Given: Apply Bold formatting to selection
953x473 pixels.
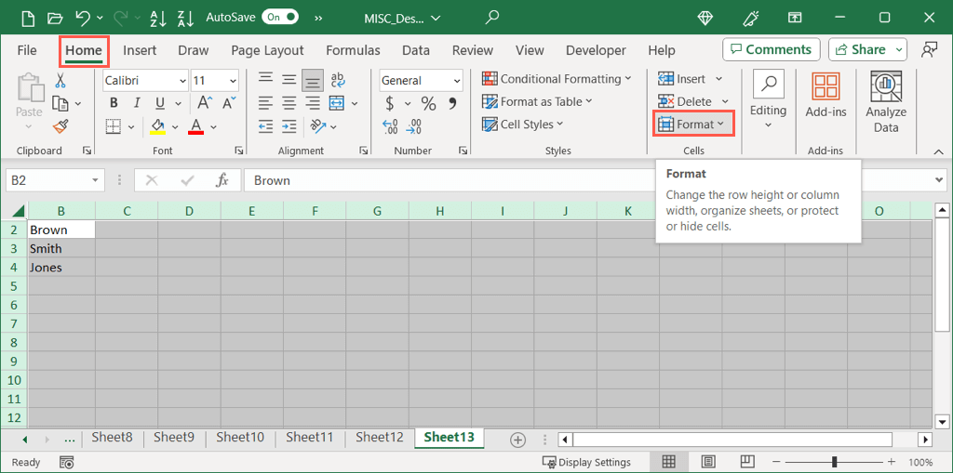Looking at the screenshot, I should point(114,103).
